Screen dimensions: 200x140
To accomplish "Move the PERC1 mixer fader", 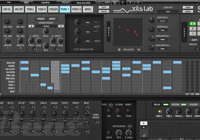I will click(x=65, y=121).
